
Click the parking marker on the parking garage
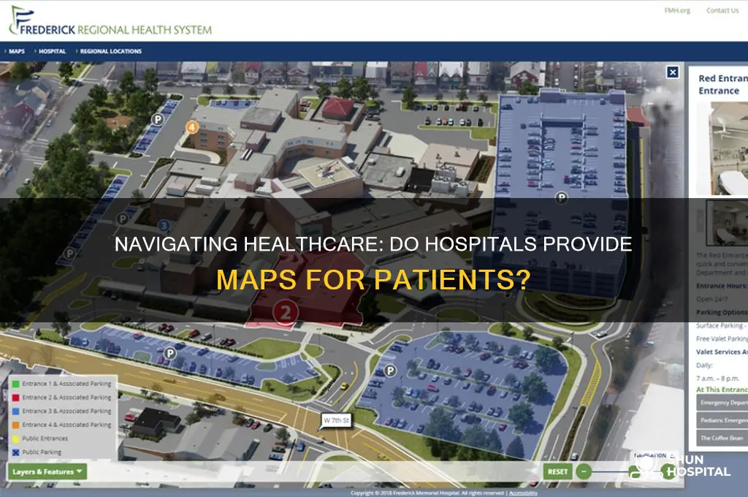coord(562,197)
